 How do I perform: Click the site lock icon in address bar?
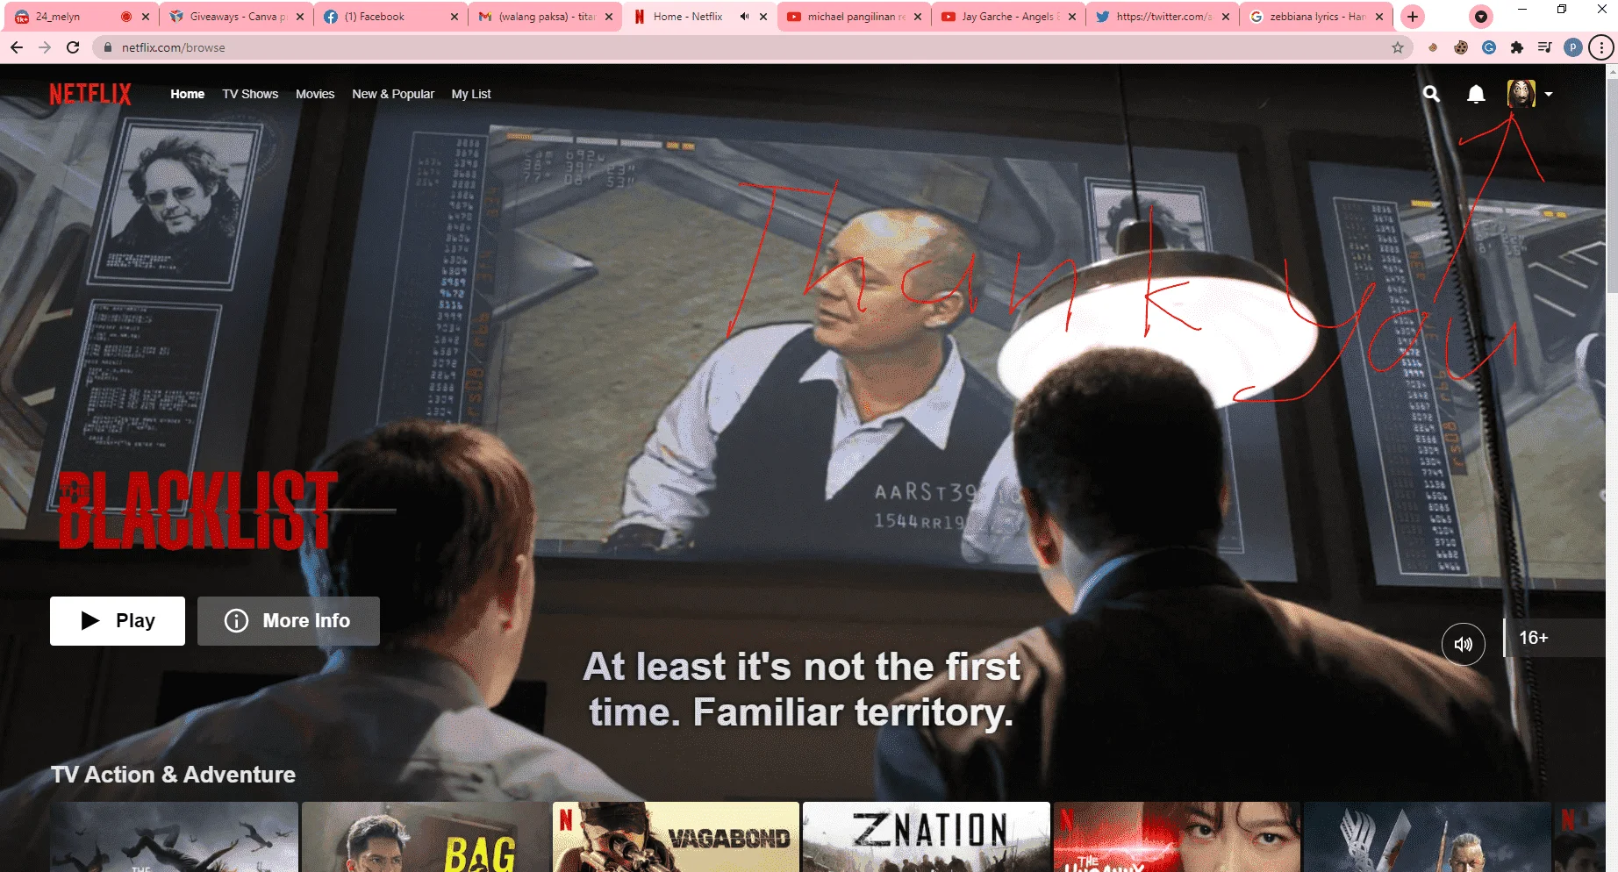coord(108,47)
